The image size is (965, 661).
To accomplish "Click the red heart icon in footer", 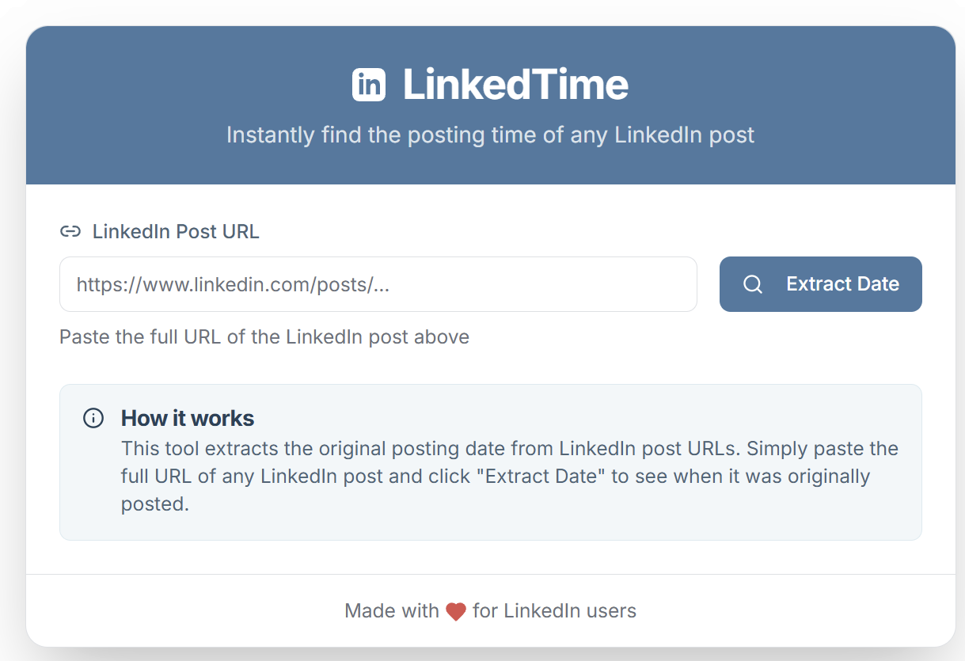I will tap(456, 611).
